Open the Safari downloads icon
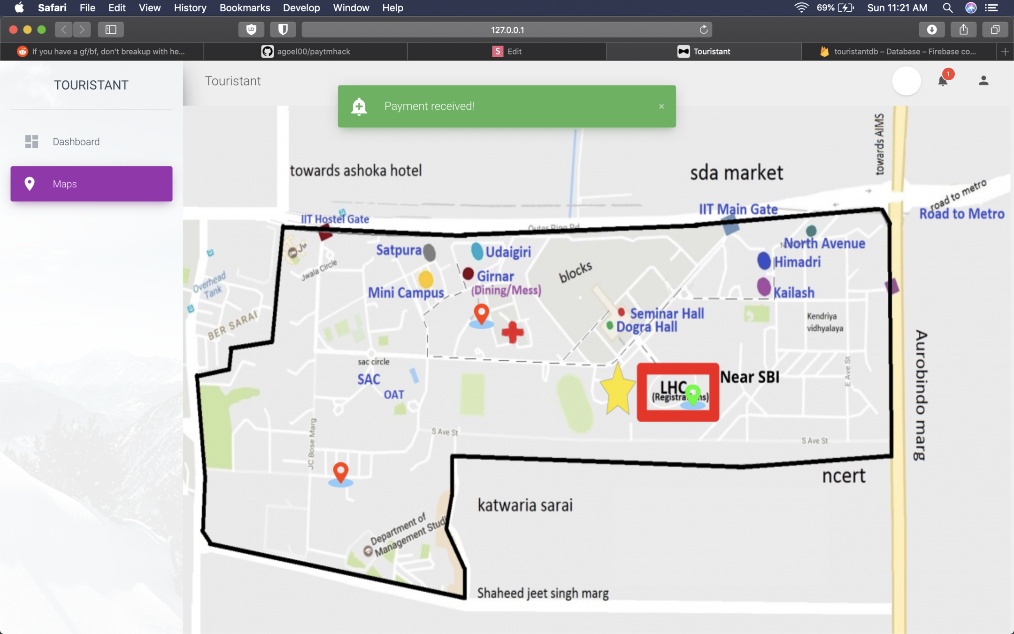The height and width of the screenshot is (634, 1014). (932, 30)
